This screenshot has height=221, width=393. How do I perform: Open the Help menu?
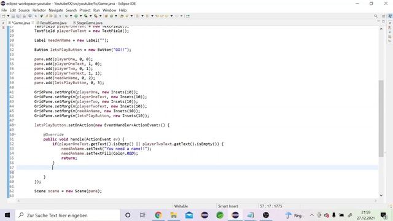coord(123,10)
